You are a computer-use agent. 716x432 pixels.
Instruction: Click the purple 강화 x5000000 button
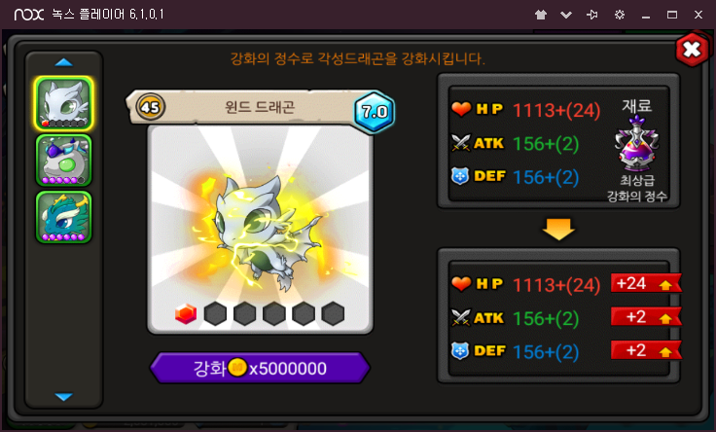[x=260, y=368]
